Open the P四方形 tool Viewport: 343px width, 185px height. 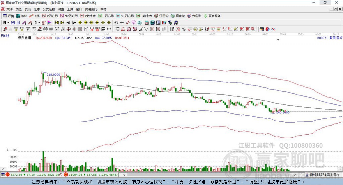click(50, 16)
